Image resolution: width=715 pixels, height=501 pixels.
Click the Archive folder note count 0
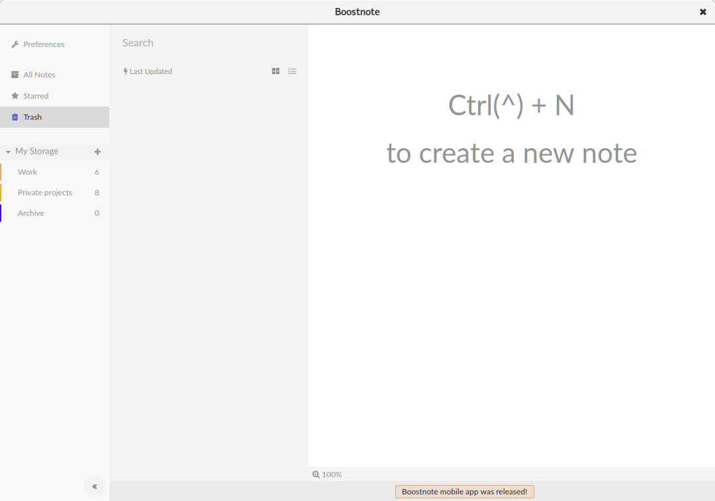[97, 213]
